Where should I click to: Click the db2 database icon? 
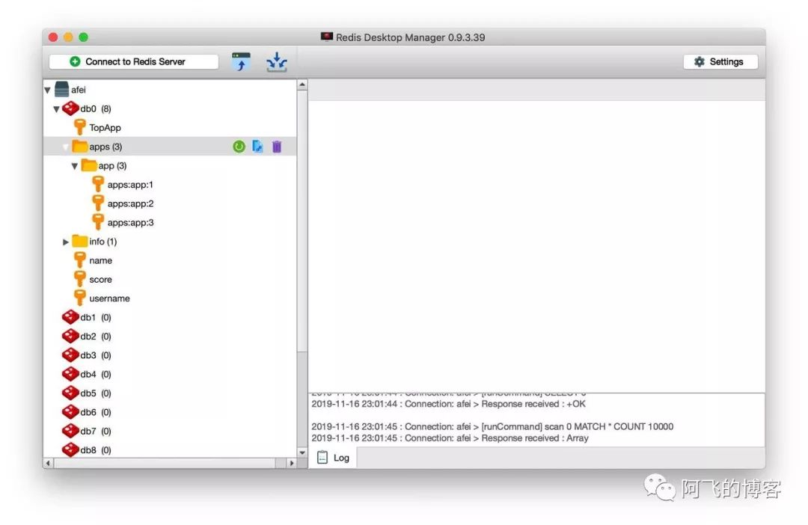pos(70,337)
